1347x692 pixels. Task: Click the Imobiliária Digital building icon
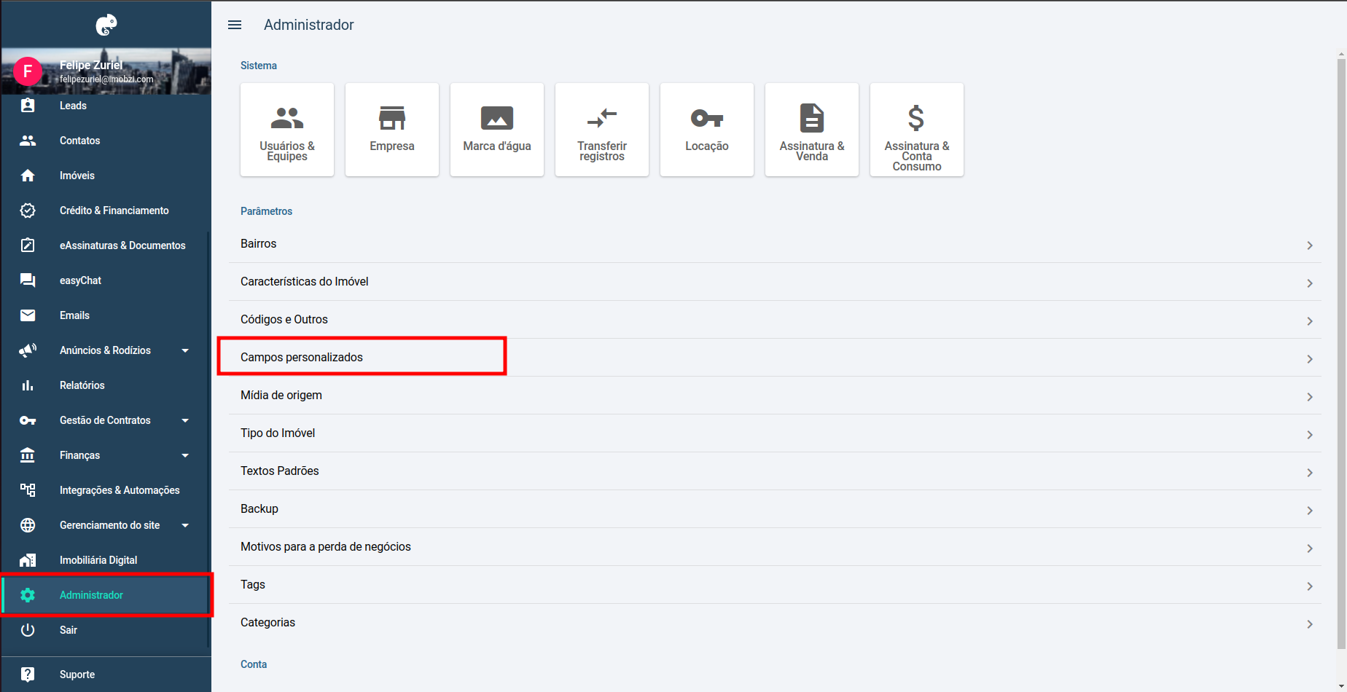click(28, 560)
